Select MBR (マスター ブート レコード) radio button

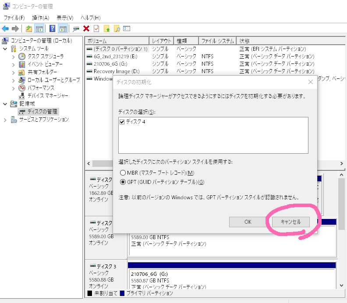pyautogui.click(x=123, y=173)
